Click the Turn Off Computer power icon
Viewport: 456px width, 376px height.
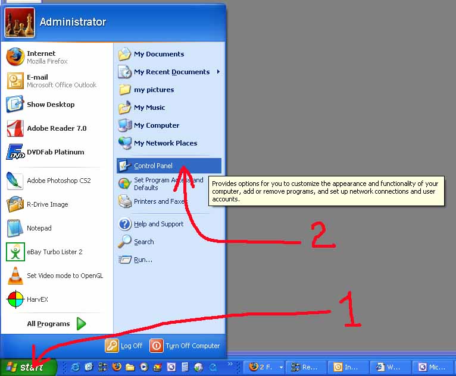(156, 346)
